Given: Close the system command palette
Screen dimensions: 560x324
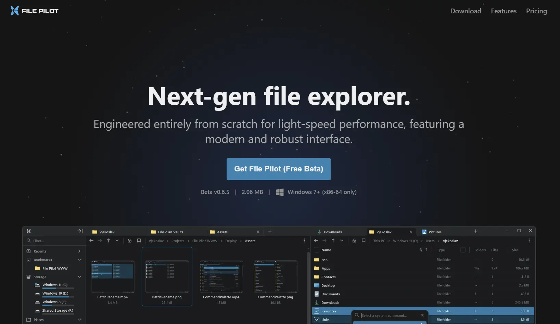Looking at the screenshot, I should 422,315.
